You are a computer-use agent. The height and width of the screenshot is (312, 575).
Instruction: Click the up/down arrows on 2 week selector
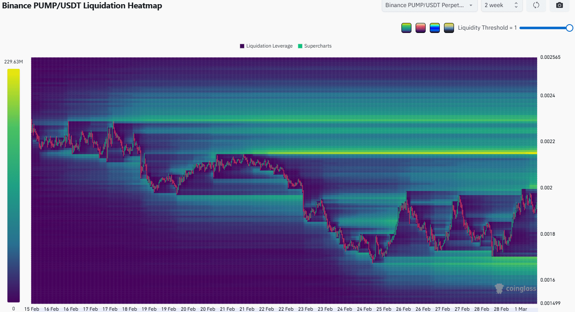point(516,5)
